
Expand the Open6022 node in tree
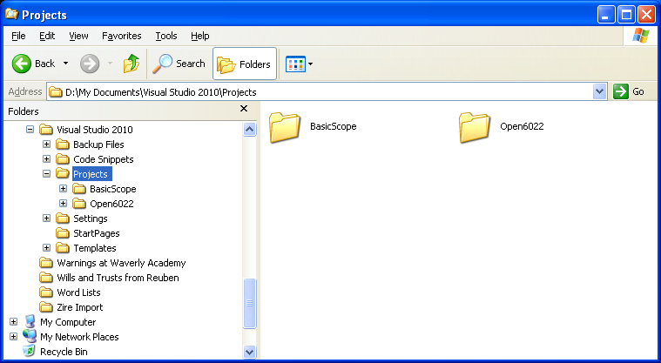[x=63, y=203]
